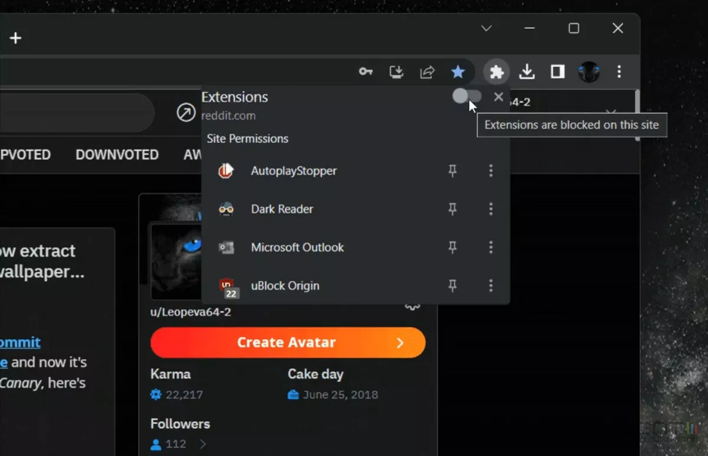Image resolution: width=708 pixels, height=456 pixels.
Task: Click the circled arrow icon beside search
Action: pyautogui.click(x=186, y=112)
